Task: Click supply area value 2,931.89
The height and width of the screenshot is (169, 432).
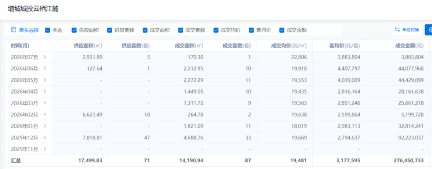Action: pyautogui.click(x=92, y=57)
